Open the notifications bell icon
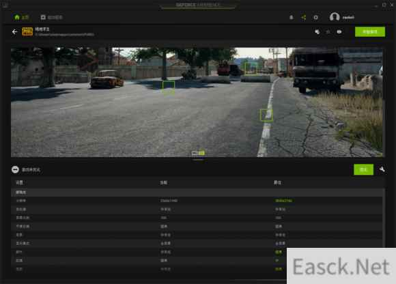Screen dimensions: 396x284 pyautogui.click(x=291, y=18)
